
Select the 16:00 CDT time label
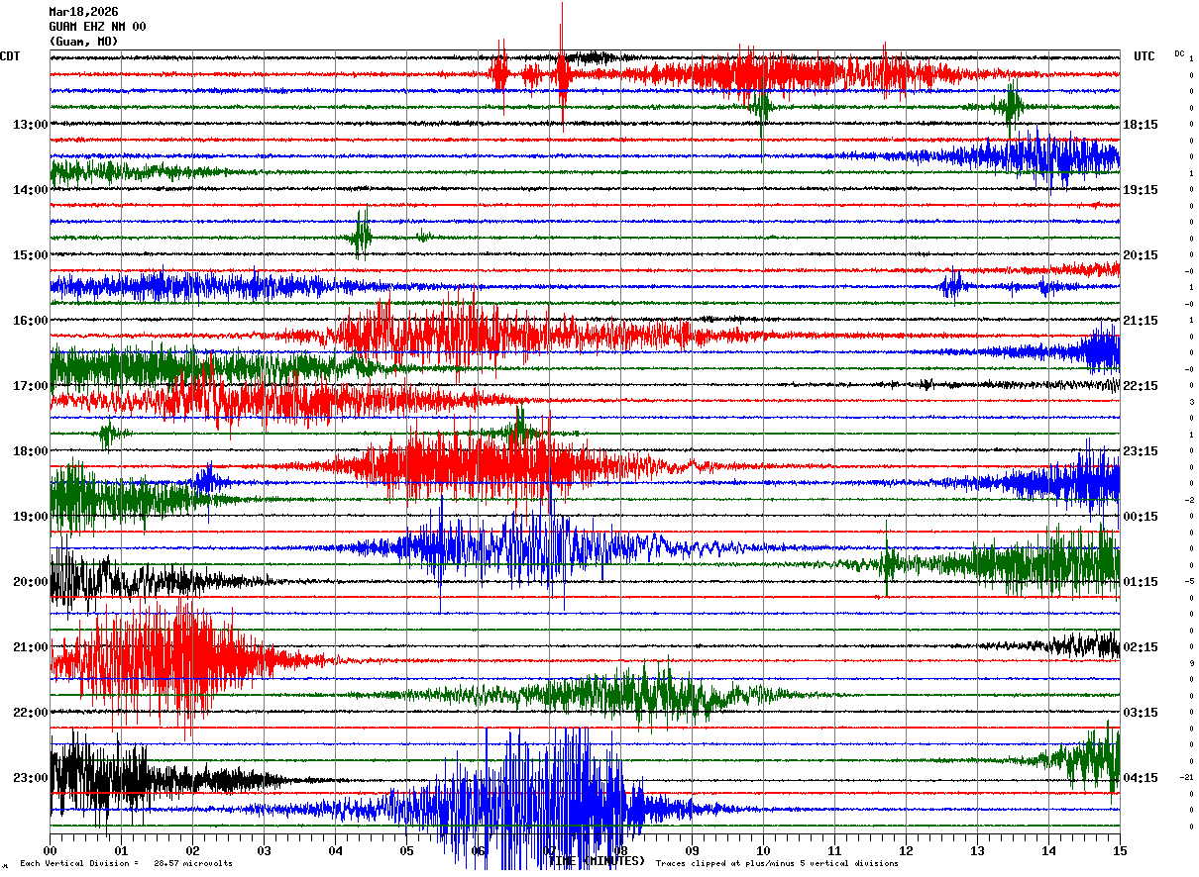30,321
